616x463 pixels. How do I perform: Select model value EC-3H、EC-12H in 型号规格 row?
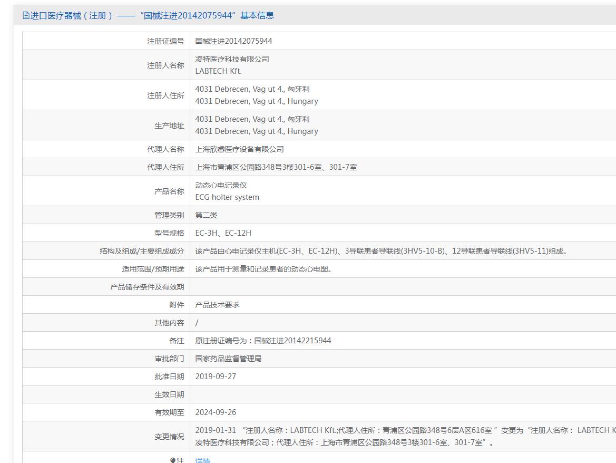(223, 233)
